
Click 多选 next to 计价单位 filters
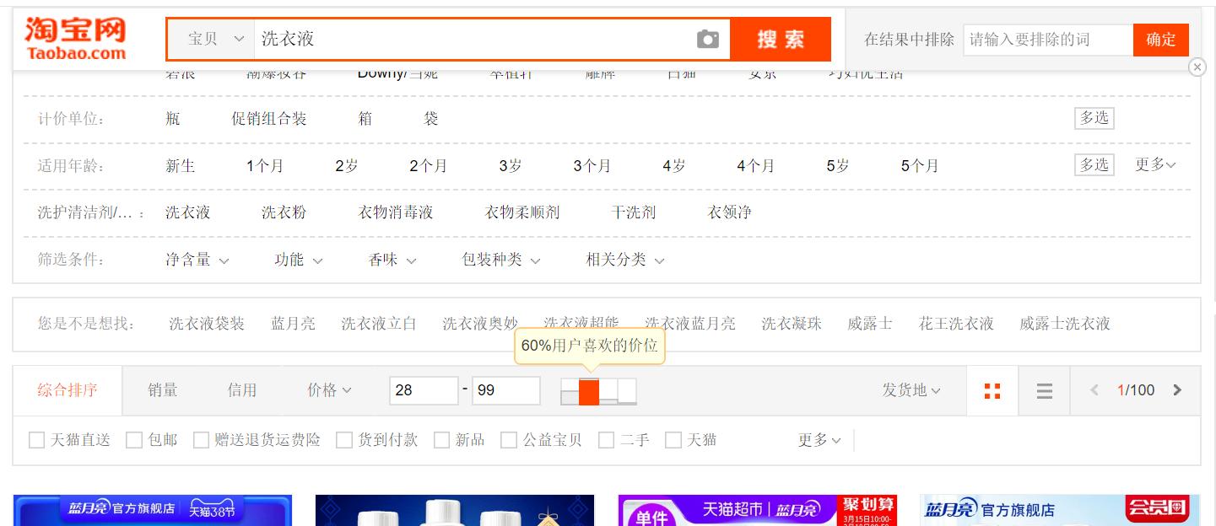(x=1094, y=118)
